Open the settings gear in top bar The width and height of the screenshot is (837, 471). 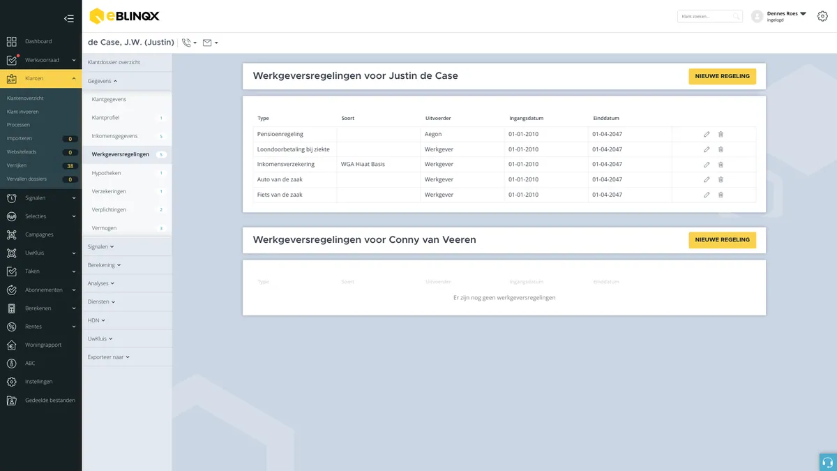(x=822, y=16)
